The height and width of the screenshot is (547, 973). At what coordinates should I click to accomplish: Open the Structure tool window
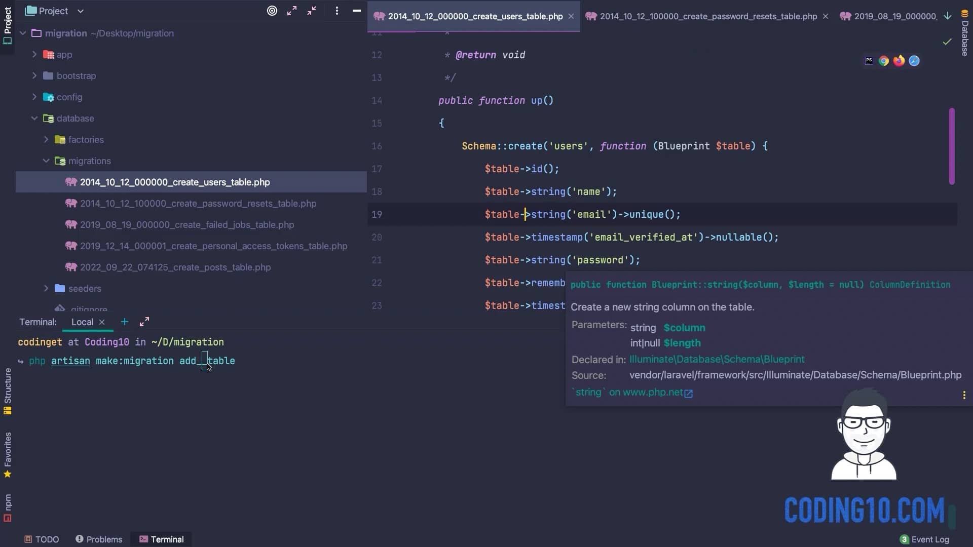click(8, 392)
